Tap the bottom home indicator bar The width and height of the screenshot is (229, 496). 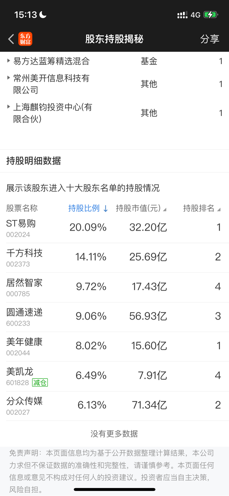point(114,489)
